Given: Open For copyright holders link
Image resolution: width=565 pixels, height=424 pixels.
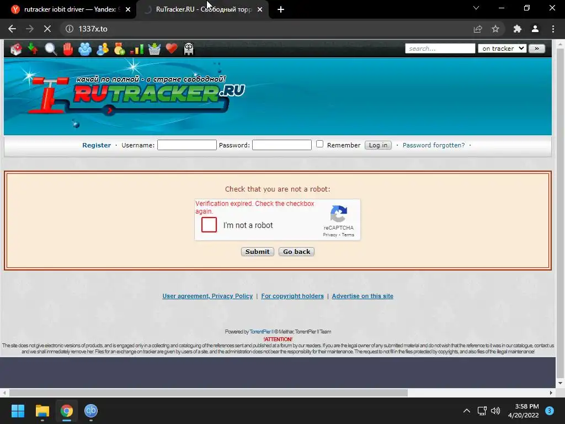Looking at the screenshot, I should tap(292, 296).
